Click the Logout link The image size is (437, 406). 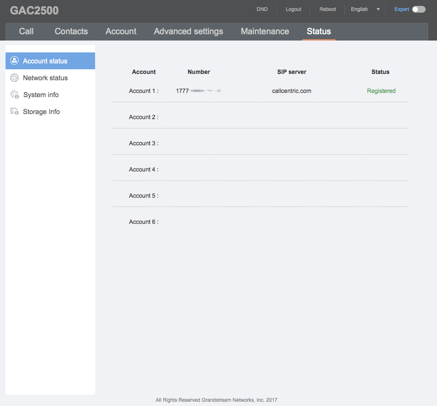[x=293, y=9]
